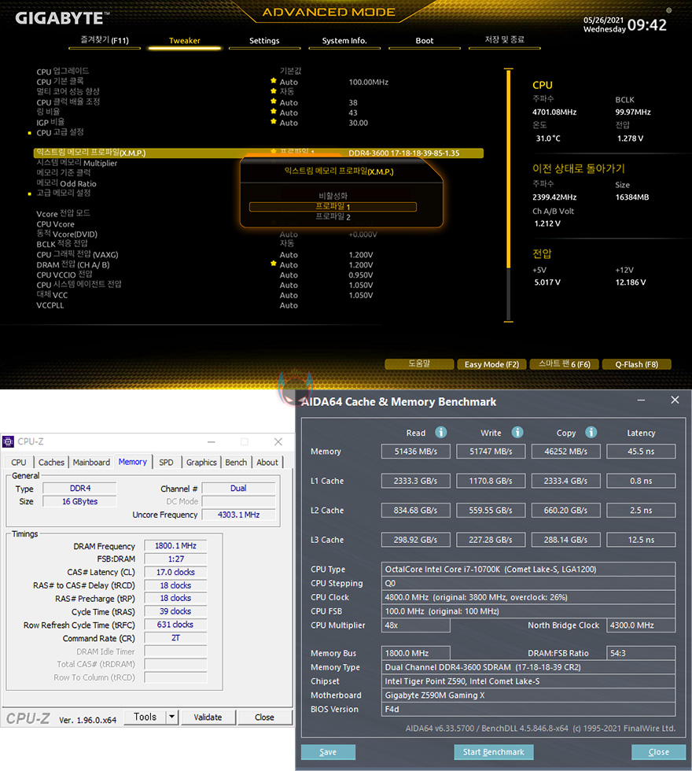Click favorite star beside 멀티 코어 성능 향상
692x771 pixels.
click(x=274, y=91)
